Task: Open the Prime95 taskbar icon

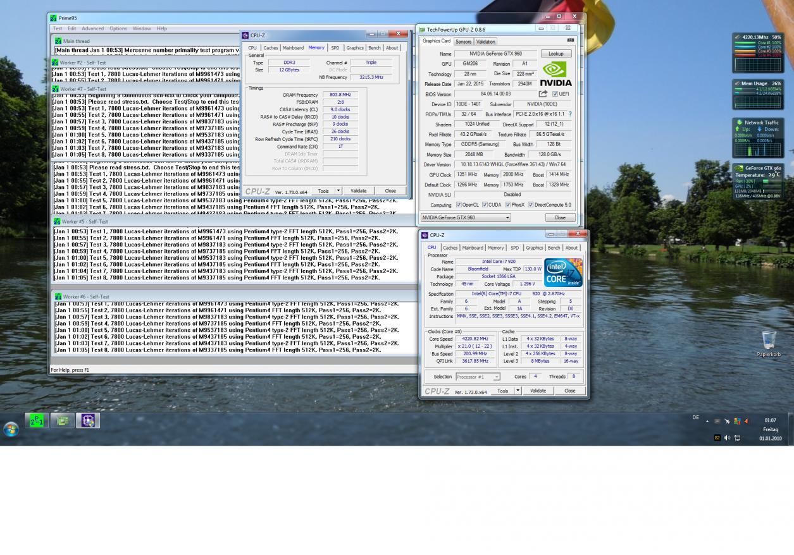Action: (x=37, y=420)
